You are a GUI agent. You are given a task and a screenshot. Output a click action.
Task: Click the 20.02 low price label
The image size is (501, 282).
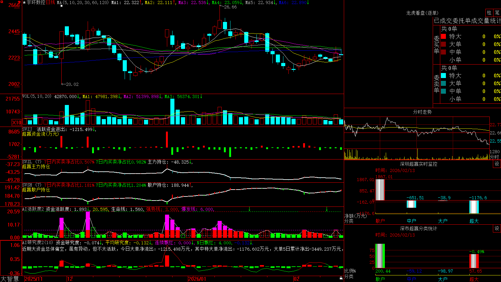pyautogui.click(x=72, y=84)
